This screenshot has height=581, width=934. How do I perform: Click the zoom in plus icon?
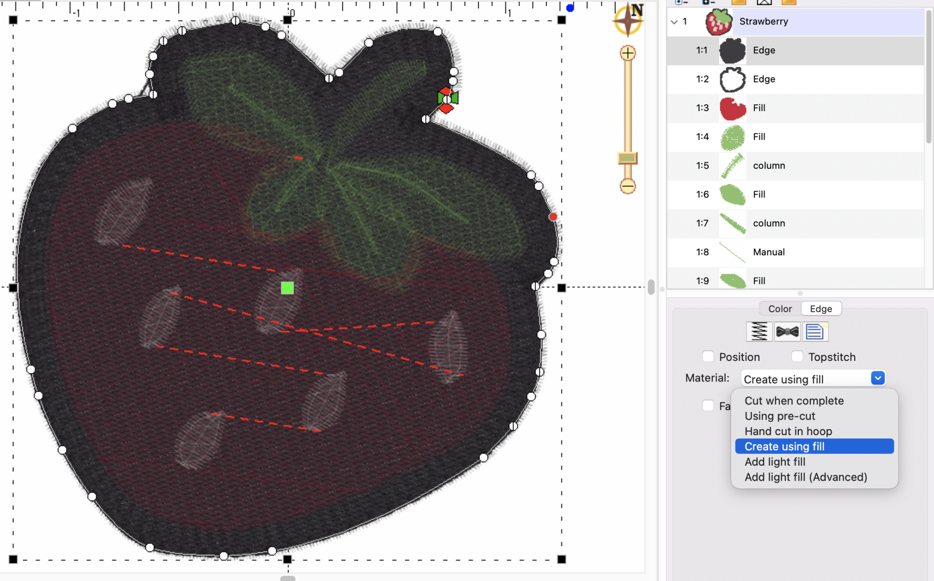pyautogui.click(x=628, y=53)
